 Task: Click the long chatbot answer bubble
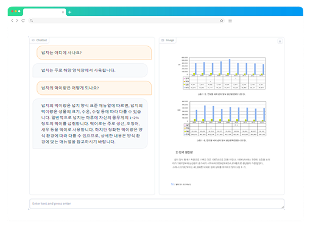(90, 123)
